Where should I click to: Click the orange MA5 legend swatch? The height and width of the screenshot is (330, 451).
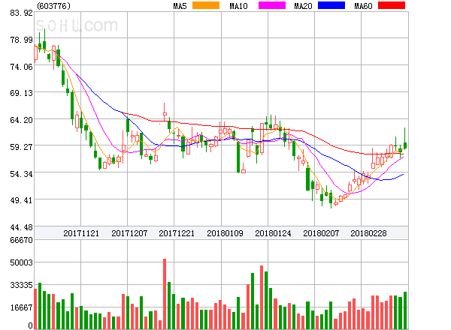pyautogui.click(x=206, y=5)
